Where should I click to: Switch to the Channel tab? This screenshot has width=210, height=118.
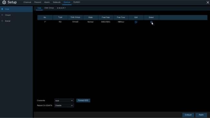click(x=27, y=2)
